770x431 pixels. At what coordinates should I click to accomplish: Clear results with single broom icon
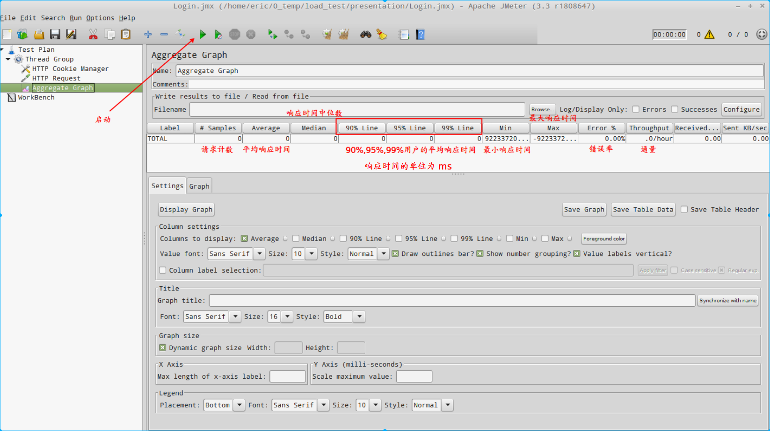coord(327,34)
